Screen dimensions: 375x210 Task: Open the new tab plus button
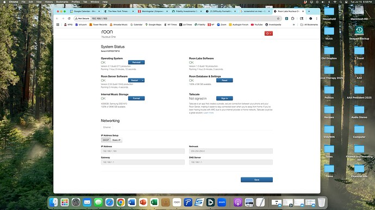click(x=309, y=11)
